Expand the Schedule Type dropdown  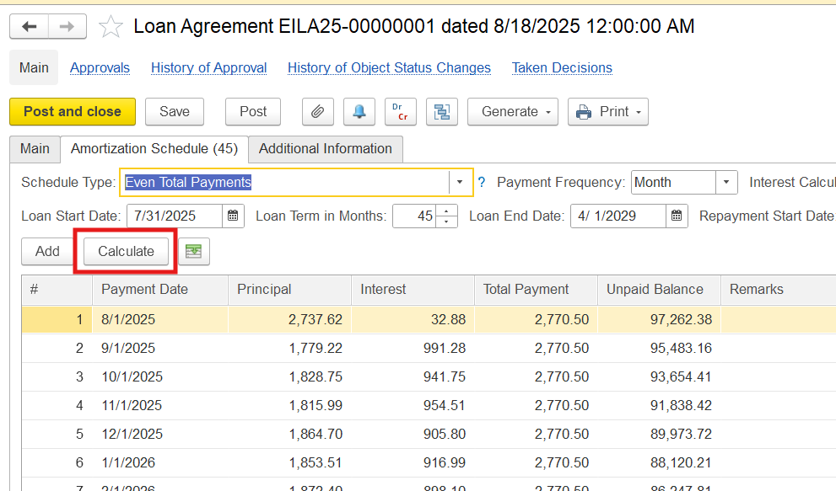(460, 182)
